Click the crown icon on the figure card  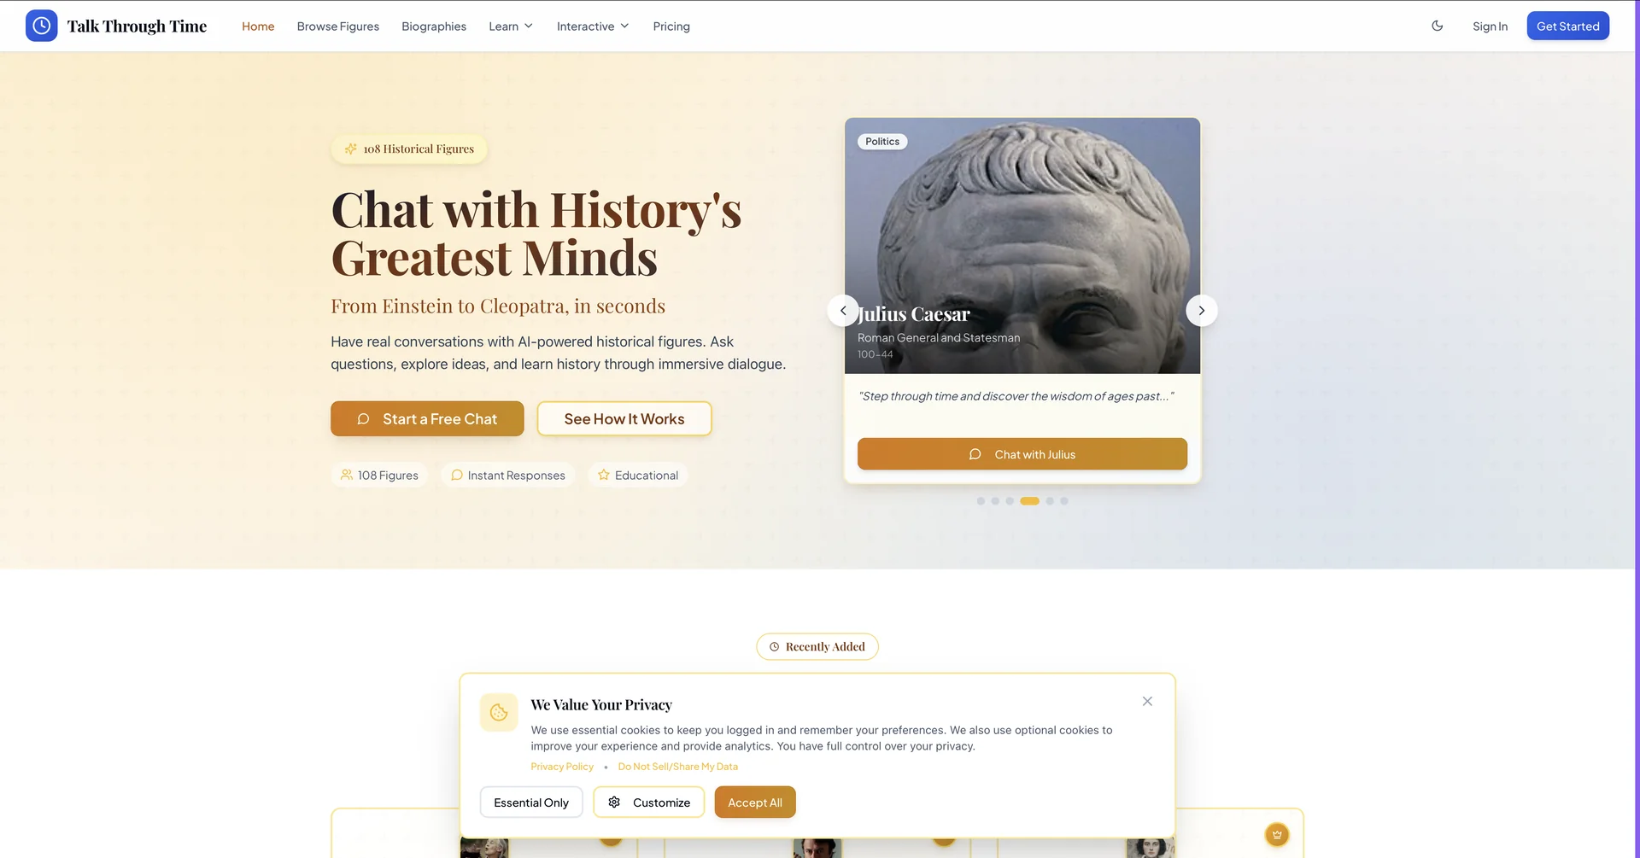1277,835
